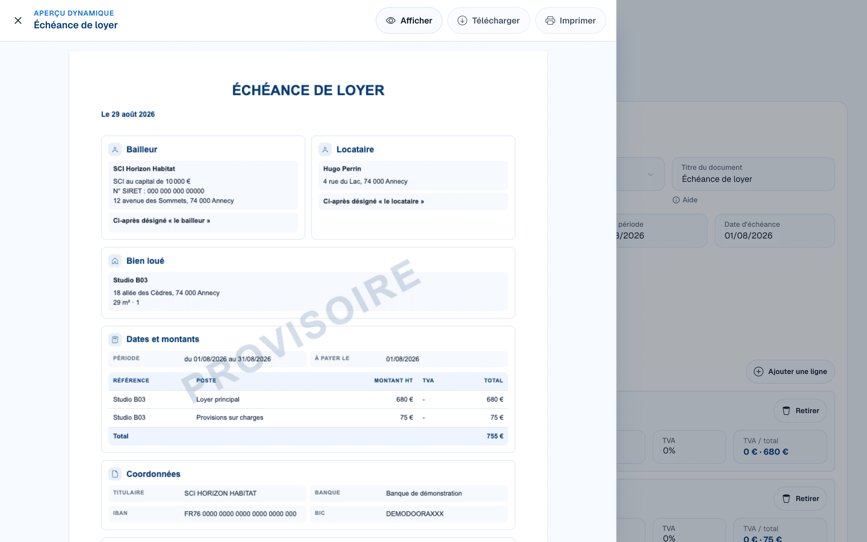Click the À payer le date 01/08/2026
The image size is (867, 542).
click(x=403, y=359)
